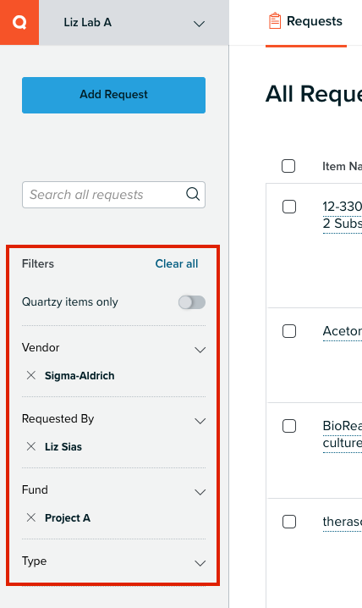Click the magnifier icon in search box

tap(193, 193)
